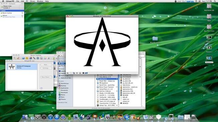Open the Drives menu

pyautogui.click(x=32, y=1)
